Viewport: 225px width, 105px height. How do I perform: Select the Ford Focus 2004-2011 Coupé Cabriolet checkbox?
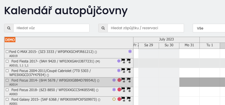[7, 71]
